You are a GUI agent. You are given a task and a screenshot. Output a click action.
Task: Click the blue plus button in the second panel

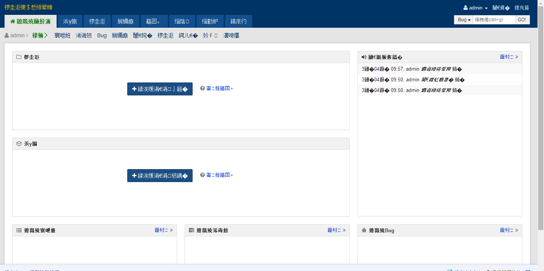(160, 176)
